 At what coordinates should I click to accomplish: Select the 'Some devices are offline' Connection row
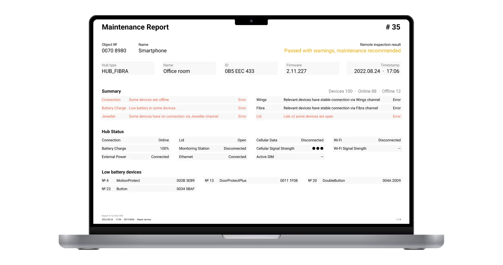pos(174,100)
